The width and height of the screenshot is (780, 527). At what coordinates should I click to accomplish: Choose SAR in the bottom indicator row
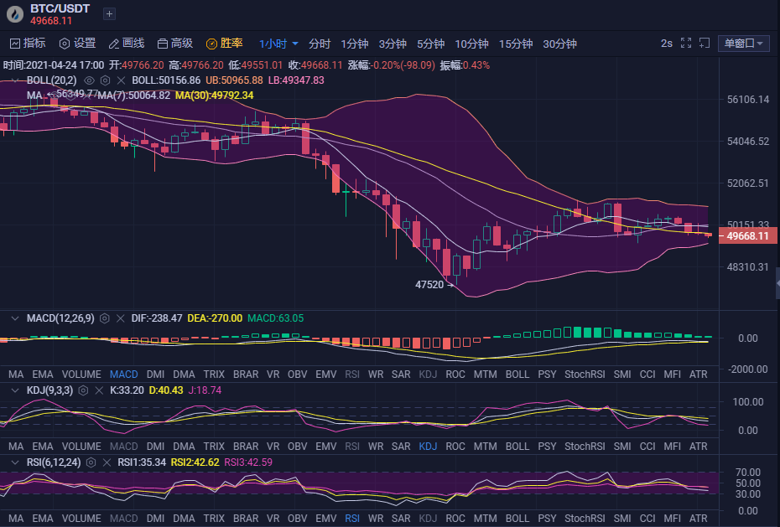tap(401, 518)
